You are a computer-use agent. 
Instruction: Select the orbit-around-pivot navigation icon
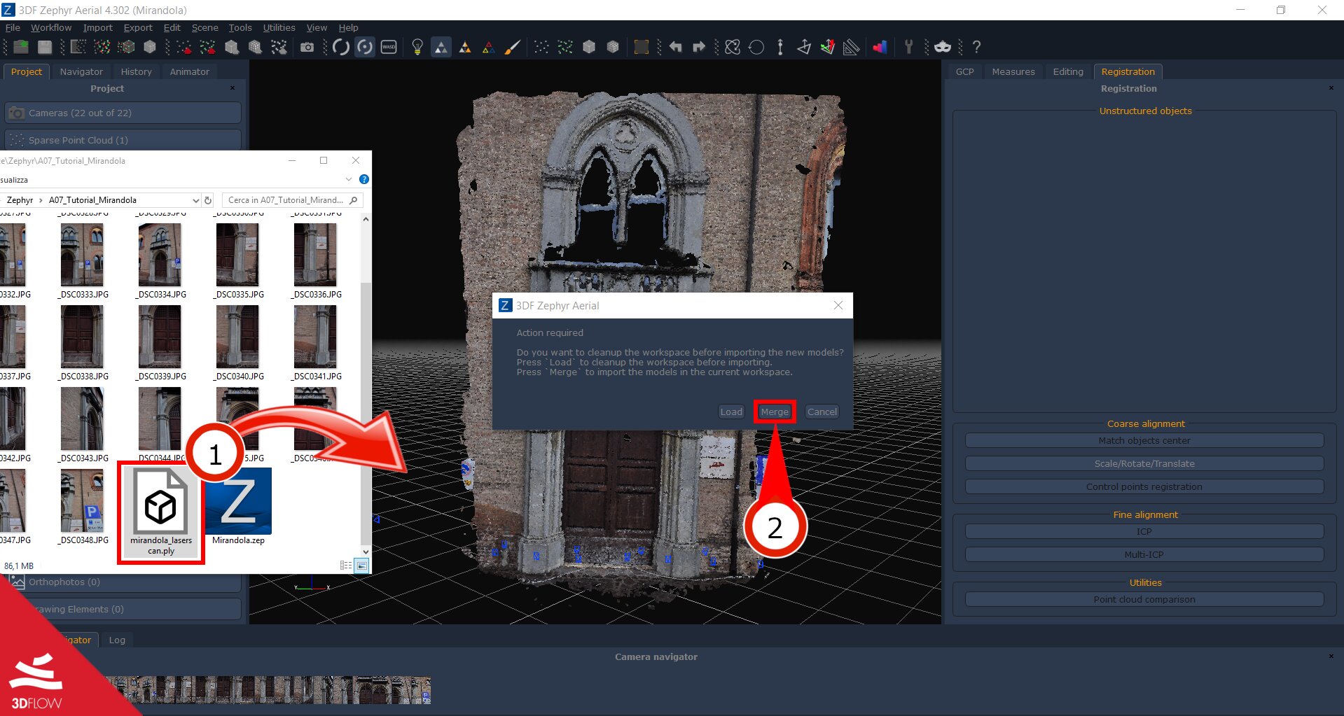tap(365, 47)
